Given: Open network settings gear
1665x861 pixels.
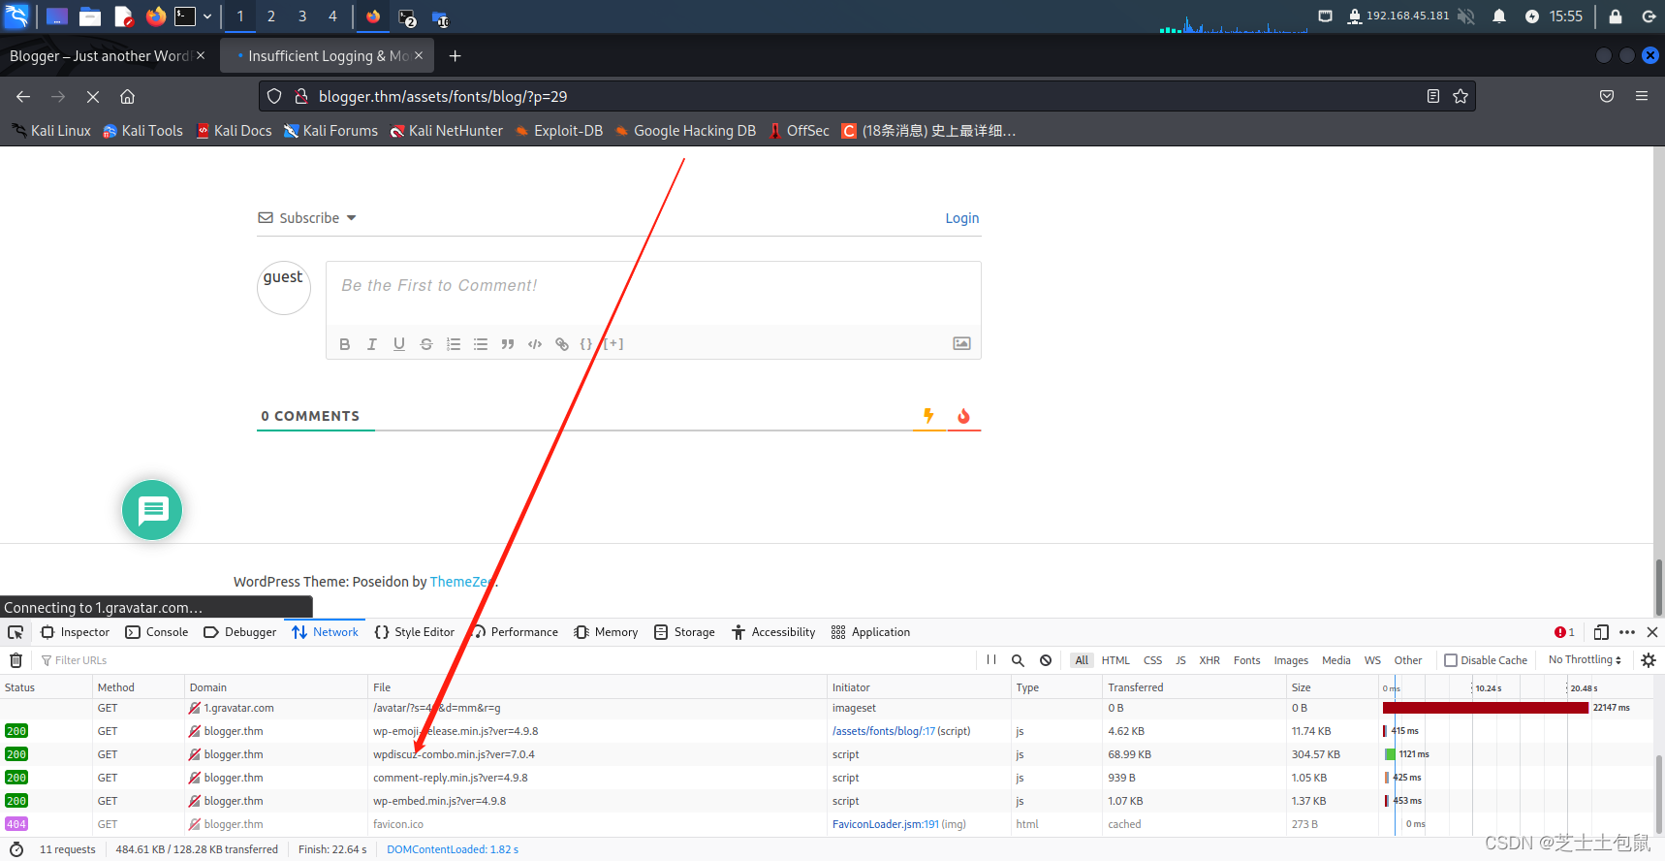Looking at the screenshot, I should click(1649, 660).
